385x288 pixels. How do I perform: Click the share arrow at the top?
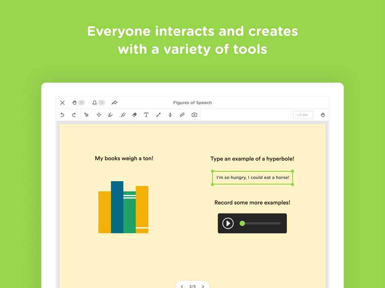pyautogui.click(x=114, y=102)
